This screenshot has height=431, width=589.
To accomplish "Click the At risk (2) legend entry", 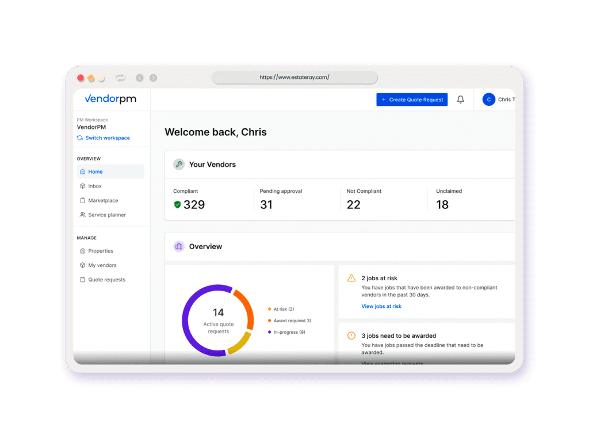I will (x=281, y=309).
